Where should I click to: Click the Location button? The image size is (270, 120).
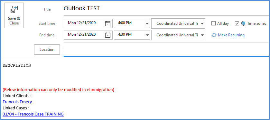(x=47, y=50)
